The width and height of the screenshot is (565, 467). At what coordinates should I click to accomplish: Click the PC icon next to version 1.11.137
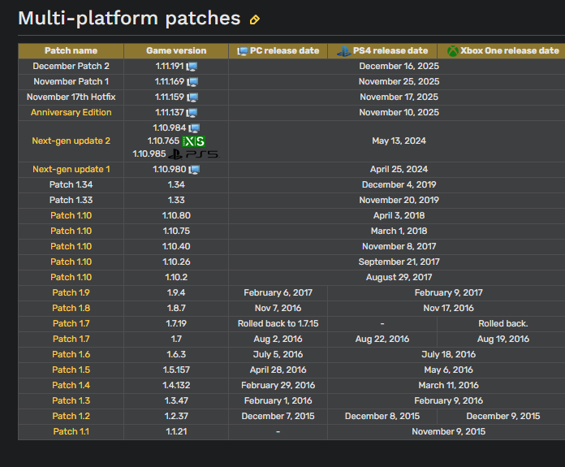pyautogui.click(x=192, y=113)
